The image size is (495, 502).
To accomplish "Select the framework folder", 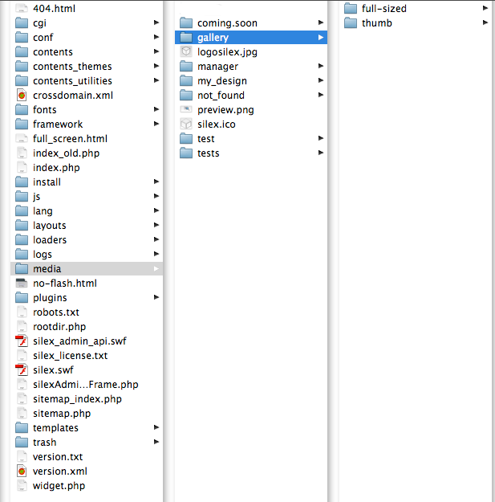I will [x=87, y=124].
